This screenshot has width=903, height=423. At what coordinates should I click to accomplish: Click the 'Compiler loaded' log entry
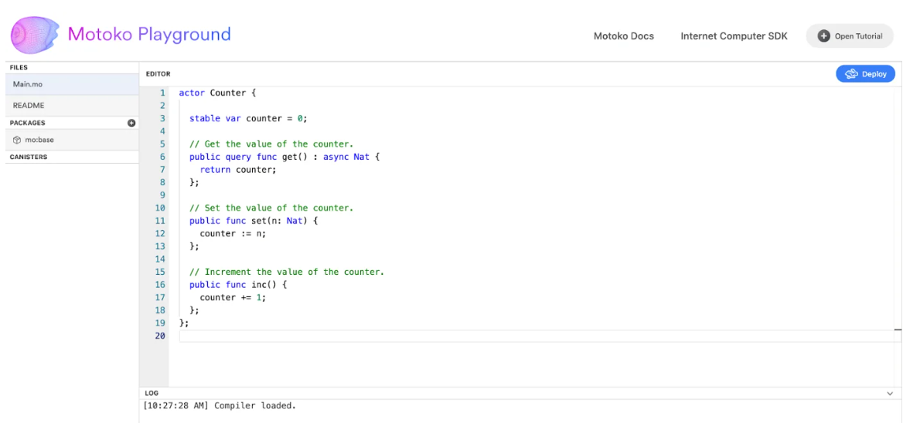coord(220,406)
